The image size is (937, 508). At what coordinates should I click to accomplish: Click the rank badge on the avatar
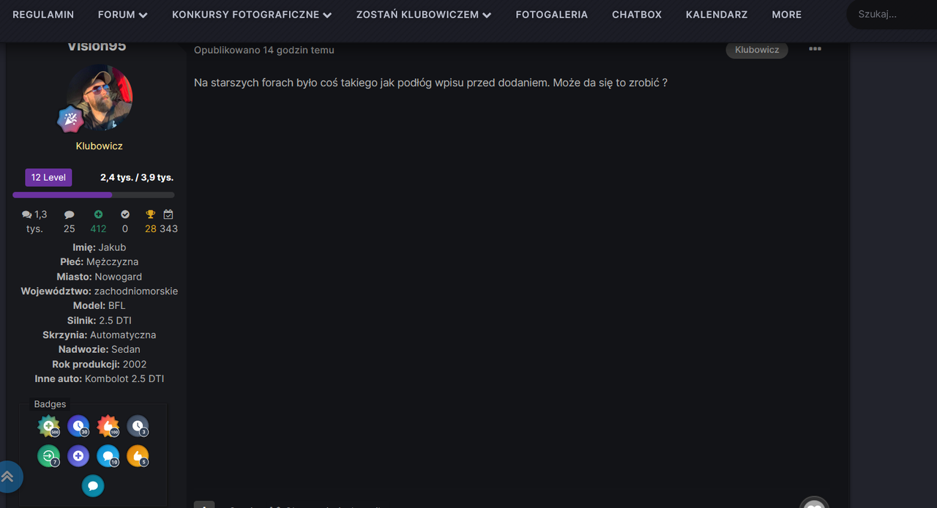coord(70,119)
